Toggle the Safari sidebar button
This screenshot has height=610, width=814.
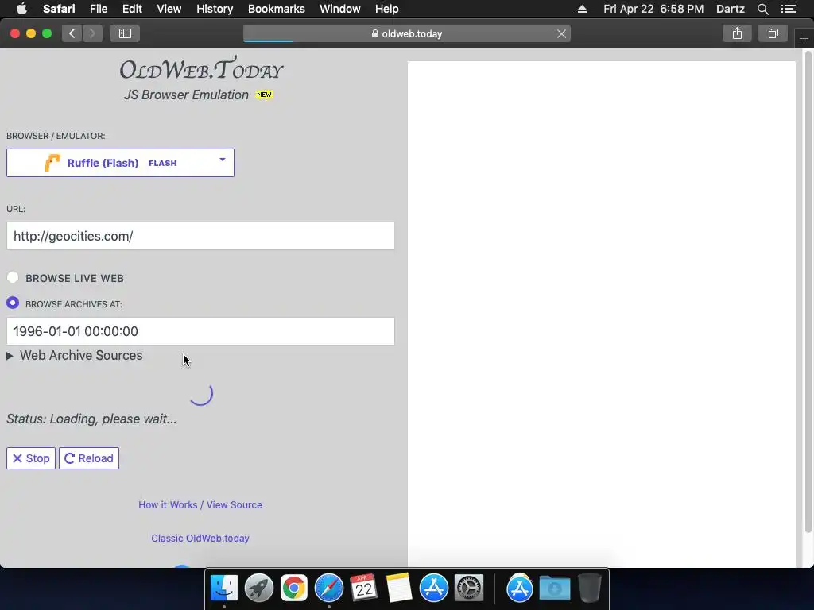tap(125, 33)
